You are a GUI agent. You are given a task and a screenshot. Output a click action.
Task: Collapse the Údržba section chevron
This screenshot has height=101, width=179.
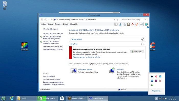pos(143,44)
